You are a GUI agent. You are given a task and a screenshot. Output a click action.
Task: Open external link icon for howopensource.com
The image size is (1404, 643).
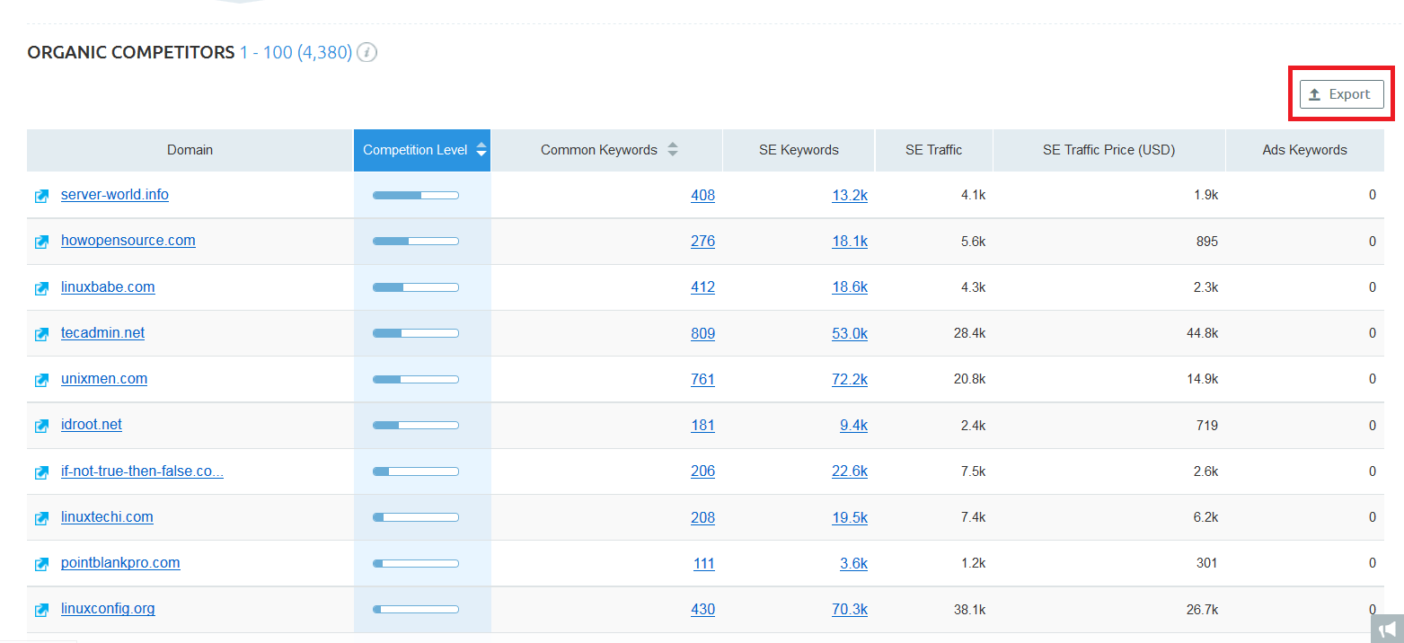click(41, 242)
